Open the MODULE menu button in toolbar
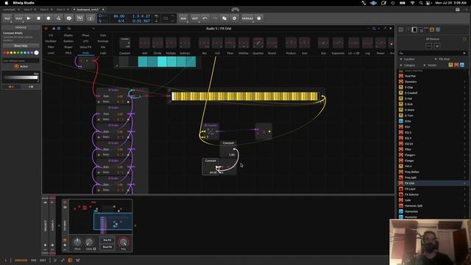471x265 pixels. pyautogui.click(x=247, y=18)
